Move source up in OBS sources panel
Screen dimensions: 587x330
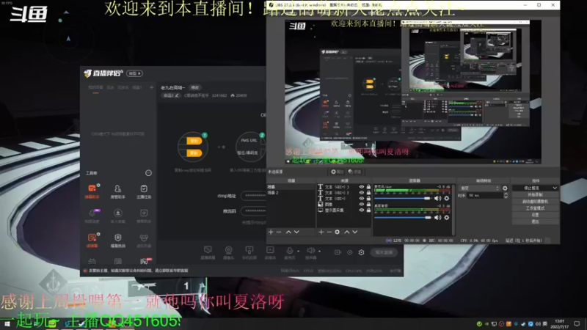point(347,232)
